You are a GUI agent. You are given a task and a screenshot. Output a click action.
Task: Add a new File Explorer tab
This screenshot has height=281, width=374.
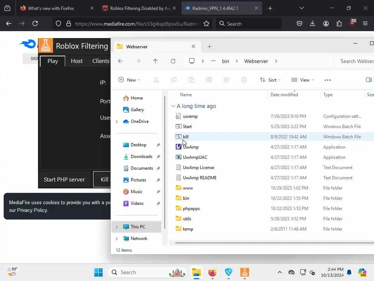tap(209, 46)
